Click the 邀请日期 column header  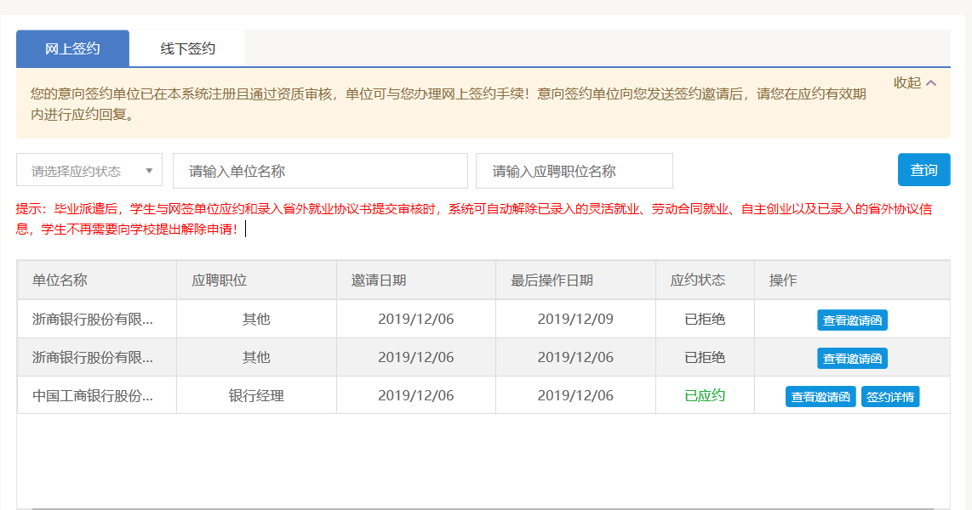[x=379, y=280]
